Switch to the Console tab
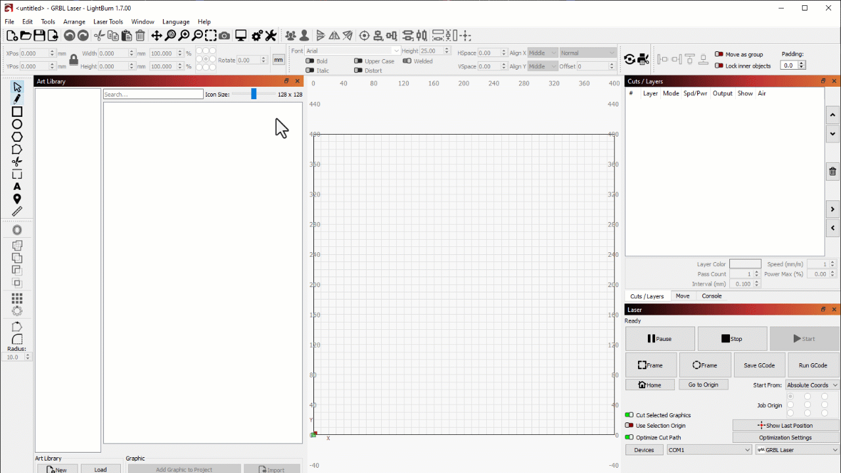This screenshot has width=841, height=473. (712, 296)
